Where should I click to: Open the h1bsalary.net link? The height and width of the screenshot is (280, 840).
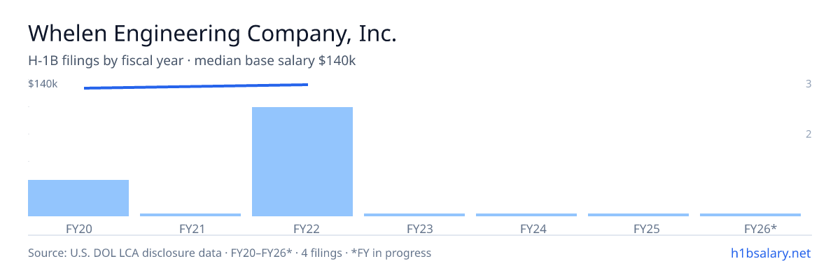[x=770, y=253]
